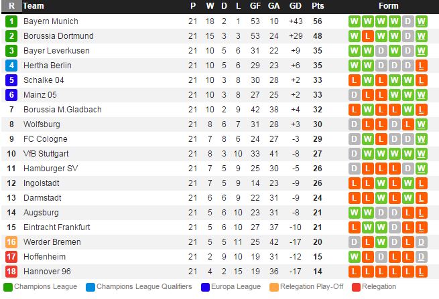Viewport: 439px width, 299px height.
Task: Open the Eintracht Frankfurt team link
Action: point(57,227)
